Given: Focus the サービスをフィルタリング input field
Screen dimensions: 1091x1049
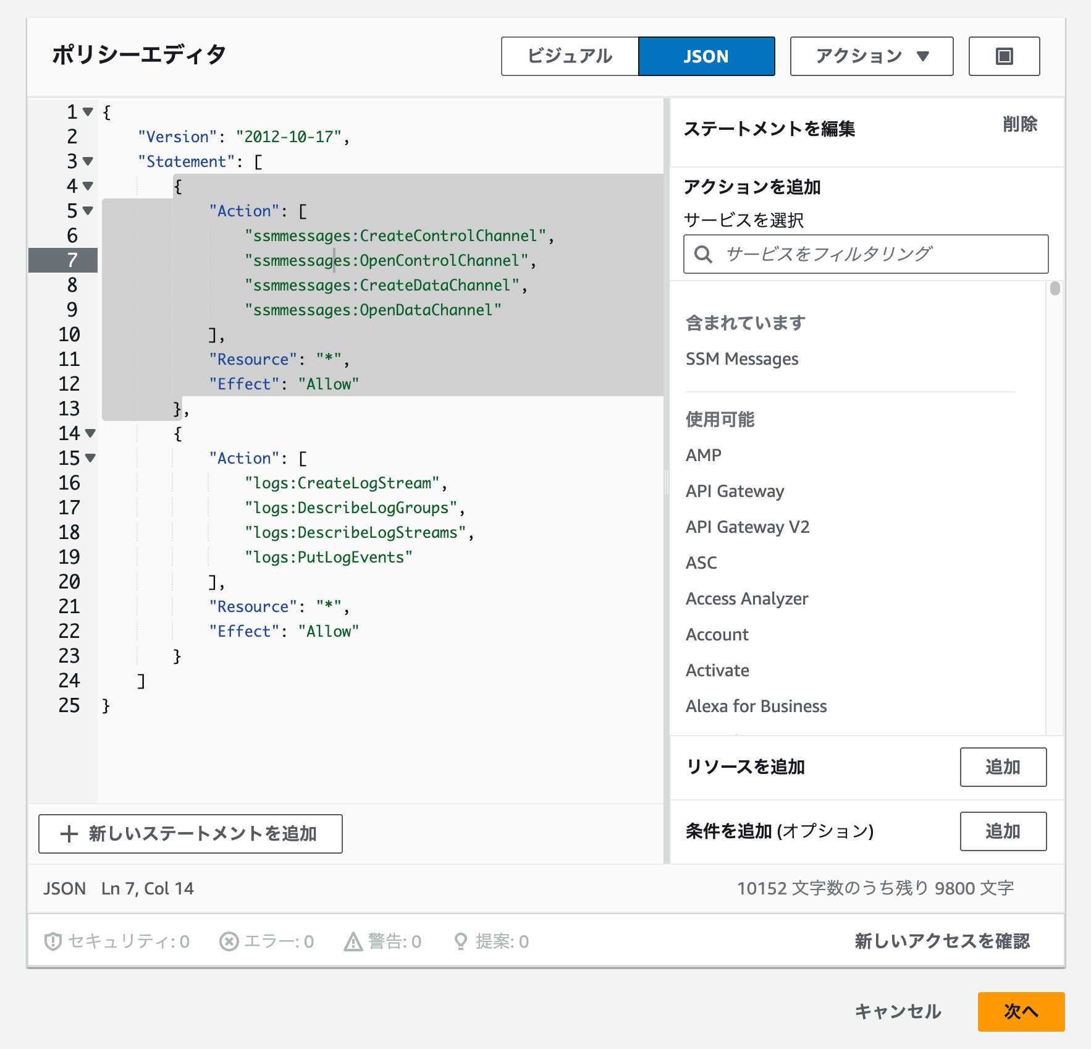Looking at the screenshot, I should coord(866,254).
